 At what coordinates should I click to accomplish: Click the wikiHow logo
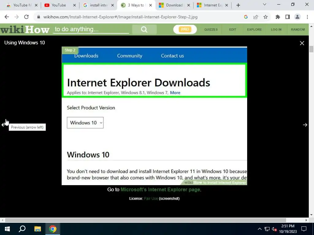pyautogui.click(x=25, y=30)
